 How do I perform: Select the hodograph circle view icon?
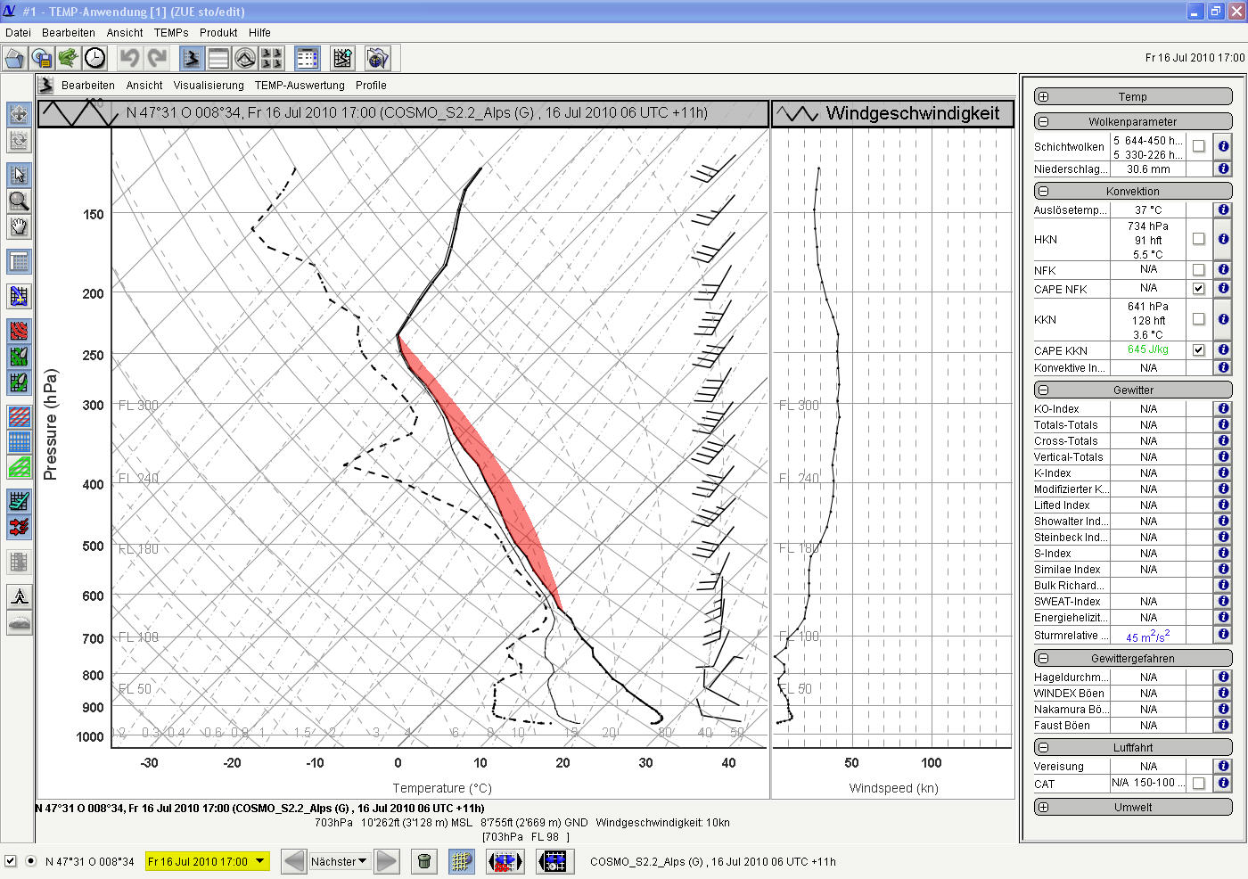[245, 59]
